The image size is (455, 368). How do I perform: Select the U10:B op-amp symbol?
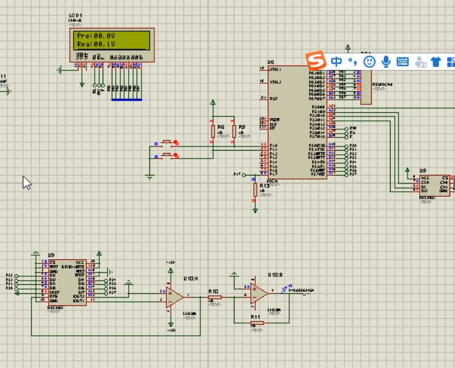coord(259,293)
